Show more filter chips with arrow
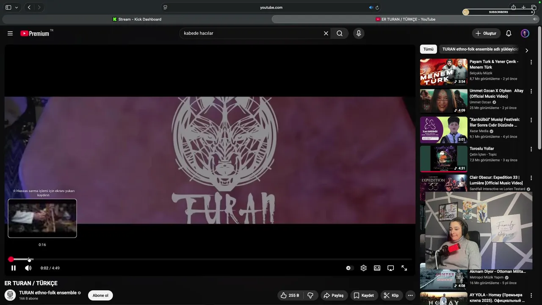The width and height of the screenshot is (542, 305). pyautogui.click(x=526, y=50)
